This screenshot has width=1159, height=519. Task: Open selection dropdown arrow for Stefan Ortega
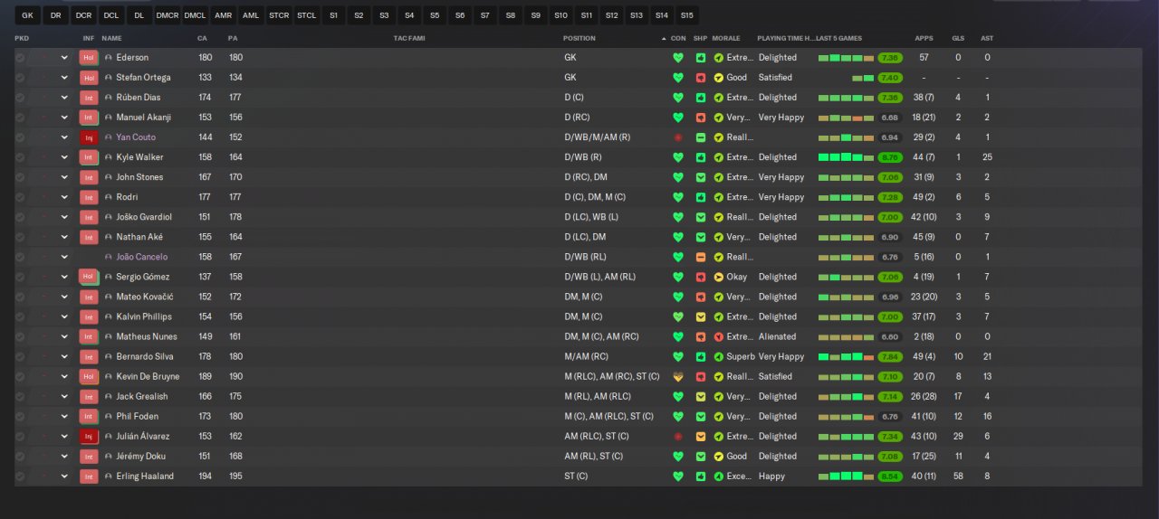[64, 78]
